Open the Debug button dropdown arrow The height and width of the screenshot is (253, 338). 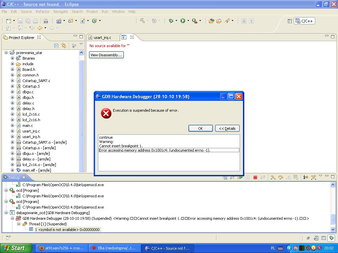pos(176,21)
